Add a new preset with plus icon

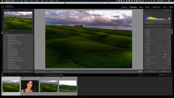coord(33,33)
